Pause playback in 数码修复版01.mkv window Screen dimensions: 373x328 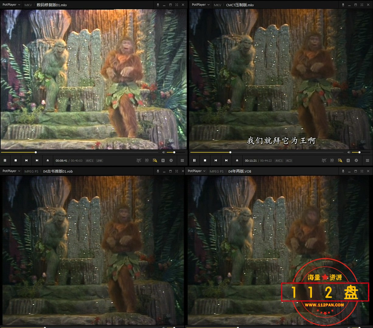point(5,160)
